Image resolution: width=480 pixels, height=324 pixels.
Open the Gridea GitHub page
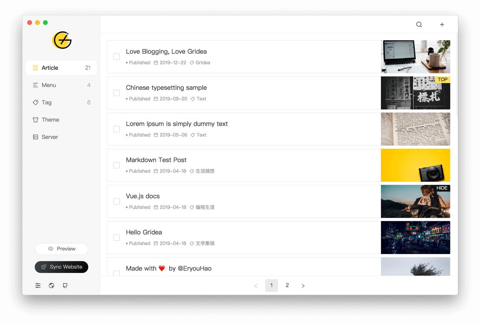click(65, 285)
